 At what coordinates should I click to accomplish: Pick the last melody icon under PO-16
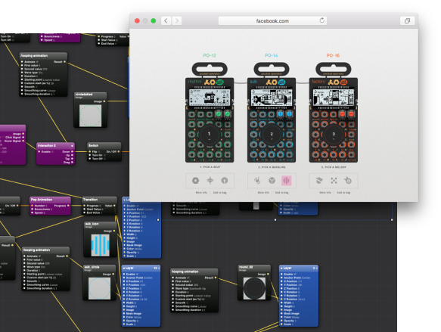pos(348,181)
